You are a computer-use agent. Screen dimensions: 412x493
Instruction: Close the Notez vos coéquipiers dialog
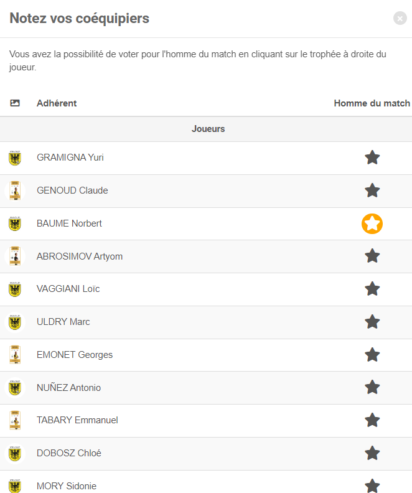(400, 19)
